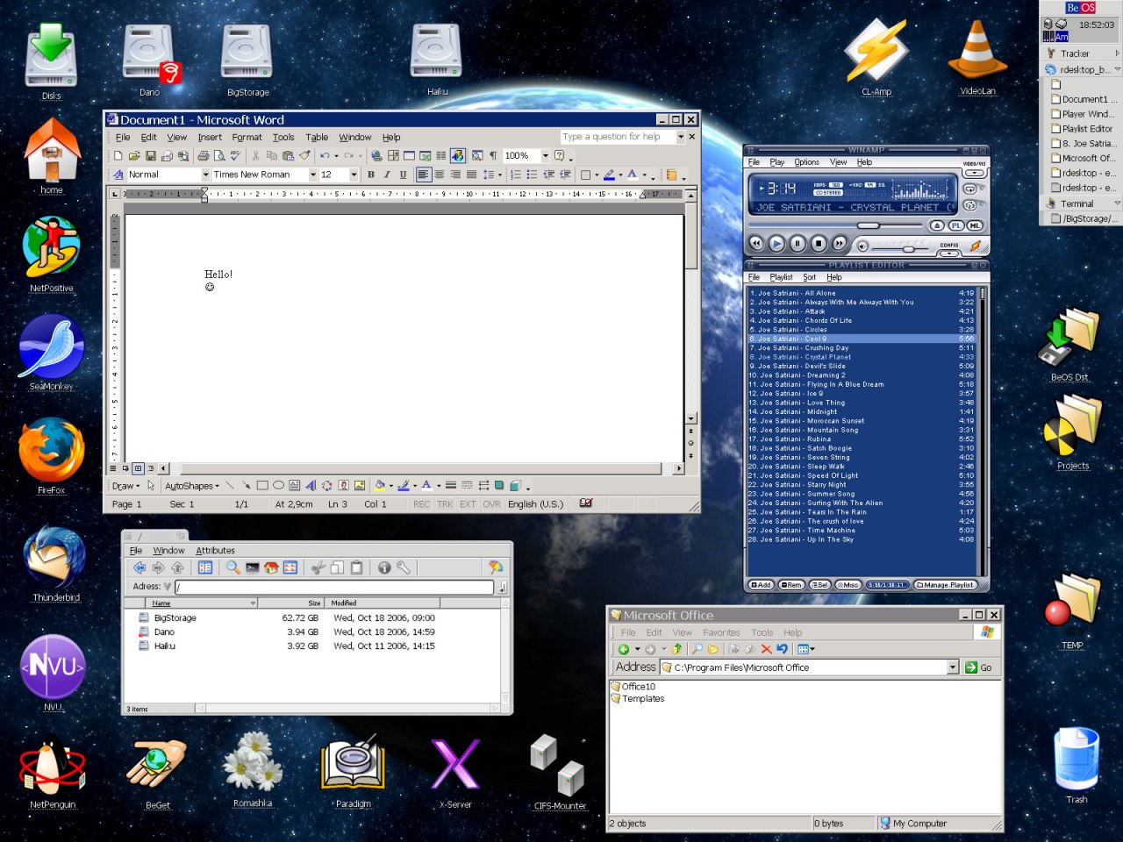Image resolution: width=1123 pixels, height=842 pixels.
Task: Open the Trash desktop icon
Action: tap(1077, 759)
